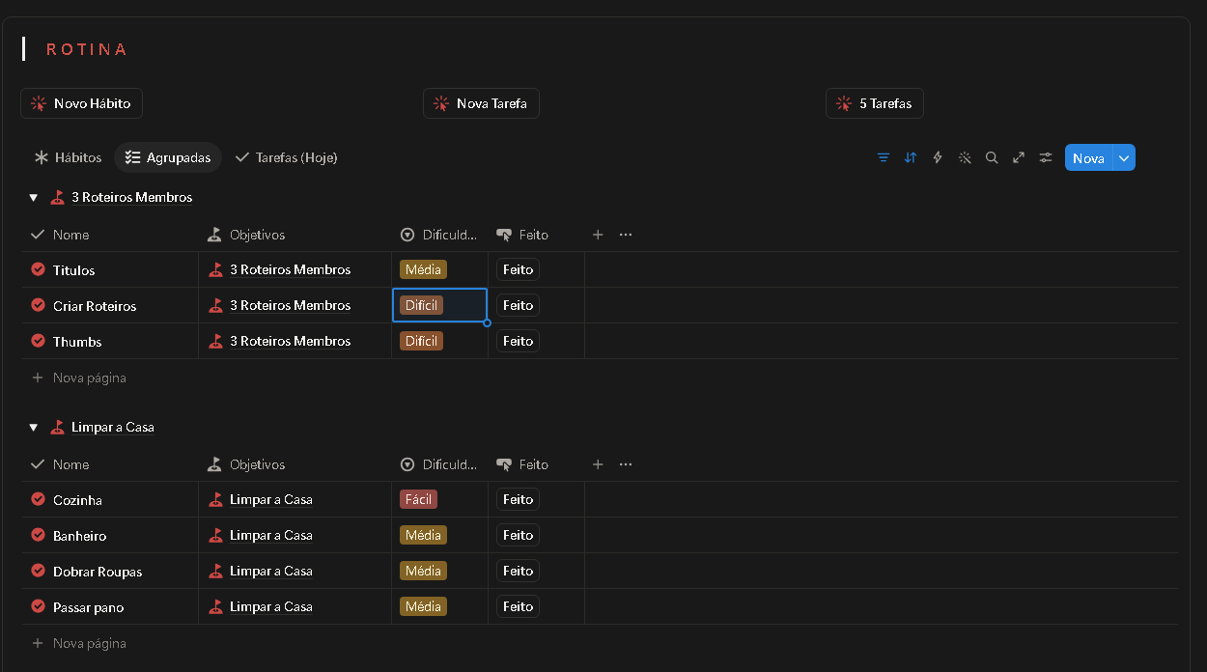1207x672 pixels.
Task: Click the Feito button in Criar Roteiros row
Action: [519, 305]
